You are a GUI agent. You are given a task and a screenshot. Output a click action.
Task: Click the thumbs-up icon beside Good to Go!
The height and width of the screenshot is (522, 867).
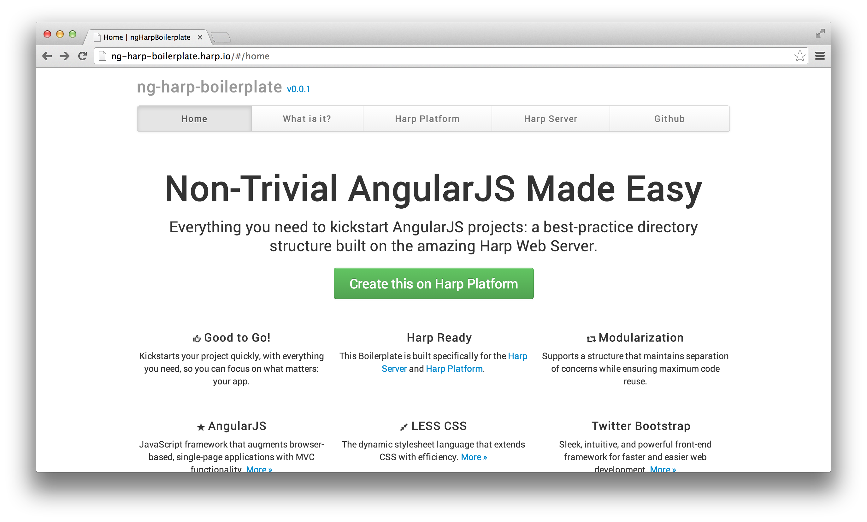197,338
